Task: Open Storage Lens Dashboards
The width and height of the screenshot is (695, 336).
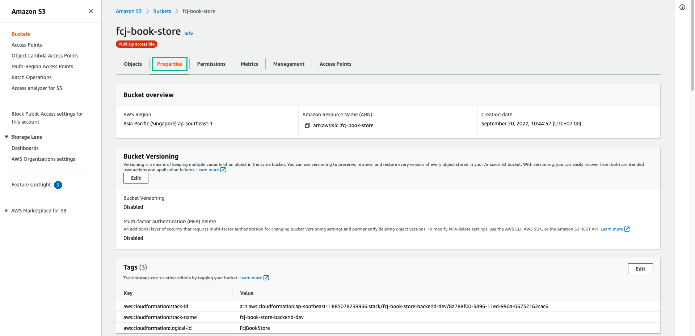Action: point(25,148)
